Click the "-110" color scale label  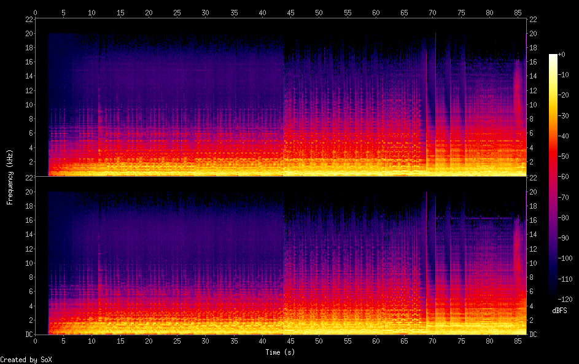pos(565,279)
